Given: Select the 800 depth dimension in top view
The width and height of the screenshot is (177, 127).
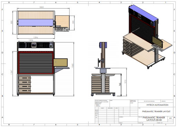Looking at the screenshot, I should (x=11, y=22).
